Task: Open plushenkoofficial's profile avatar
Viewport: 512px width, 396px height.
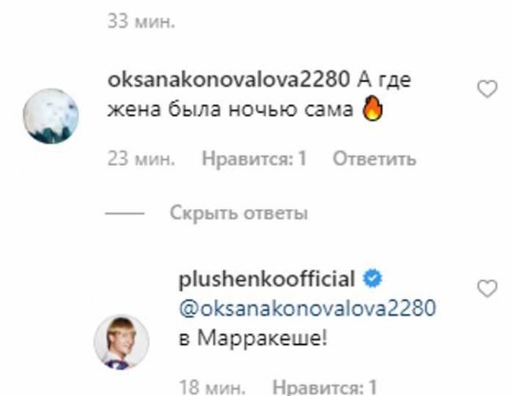Action: click(x=121, y=342)
